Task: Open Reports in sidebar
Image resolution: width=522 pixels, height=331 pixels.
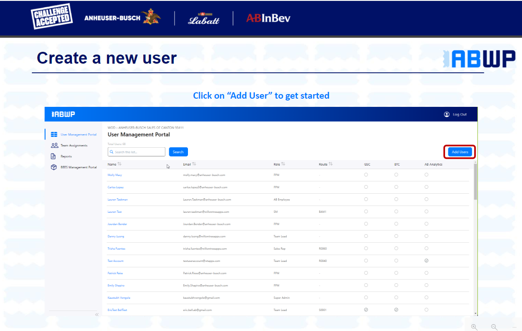Action: 66,156
